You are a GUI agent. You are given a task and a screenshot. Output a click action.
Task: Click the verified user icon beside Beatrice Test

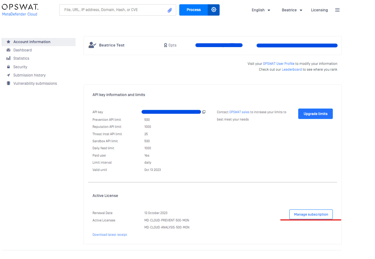coord(92,45)
